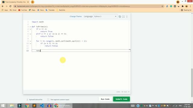
Task: Click the green circular extension icon in toolbar
Action: click(x=171, y=6)
